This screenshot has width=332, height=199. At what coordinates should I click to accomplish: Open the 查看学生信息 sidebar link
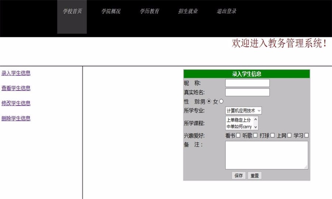[16, 88]
